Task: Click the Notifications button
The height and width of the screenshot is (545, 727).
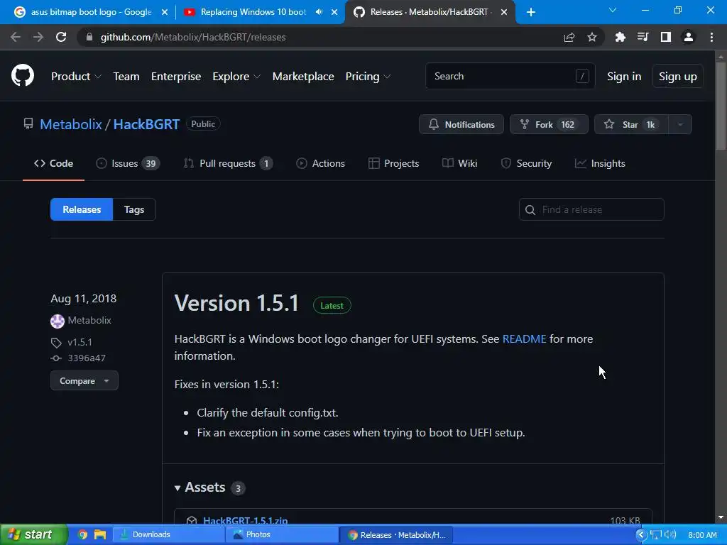Action: [461, 124]
